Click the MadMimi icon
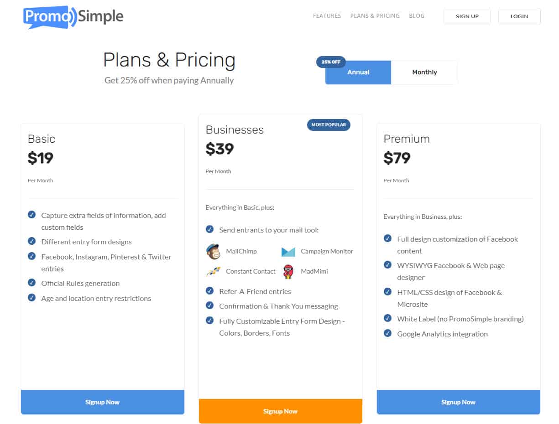The image size is (559, 424). (288, 271)
